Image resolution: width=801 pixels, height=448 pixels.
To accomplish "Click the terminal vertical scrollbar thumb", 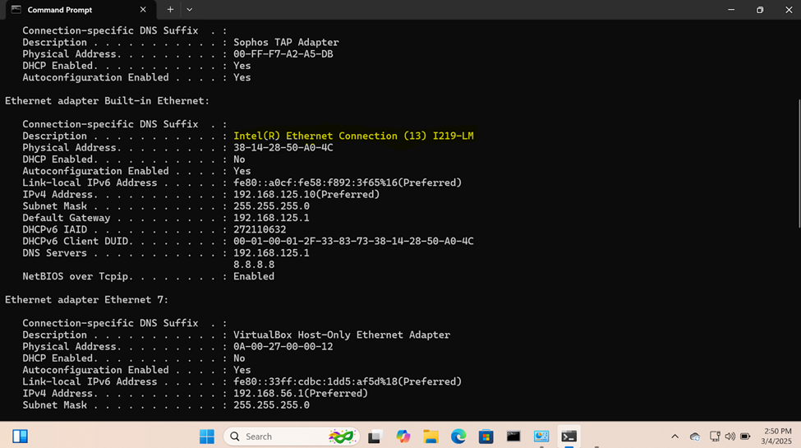I will point(798,164).
